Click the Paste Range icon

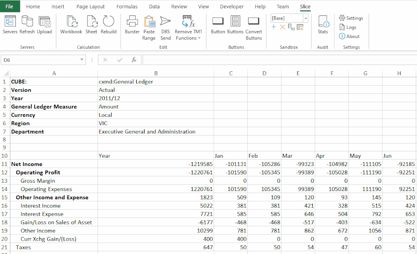coord(149,25)
